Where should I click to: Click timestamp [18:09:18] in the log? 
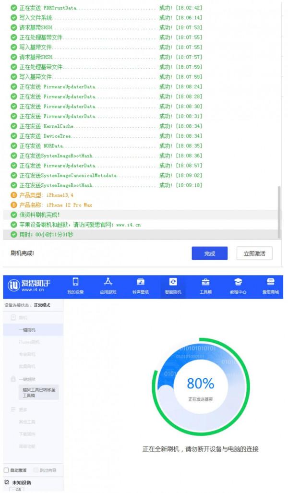pyautogui.click(x=189, y=185)
